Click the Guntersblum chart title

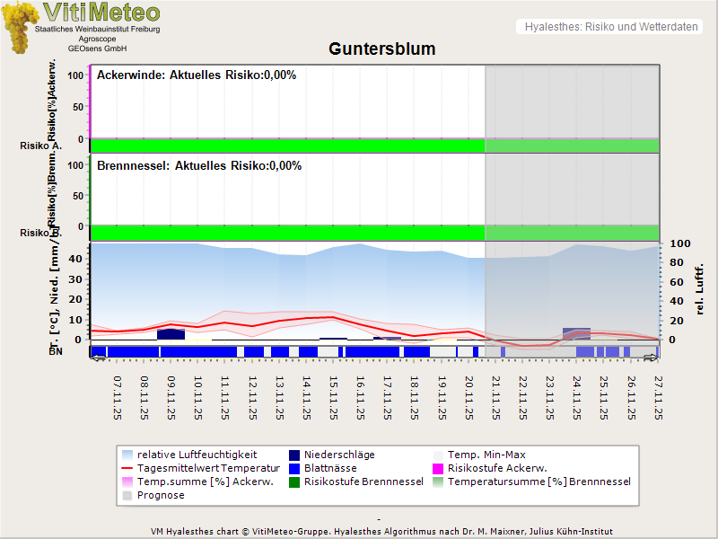pos(381,49)
